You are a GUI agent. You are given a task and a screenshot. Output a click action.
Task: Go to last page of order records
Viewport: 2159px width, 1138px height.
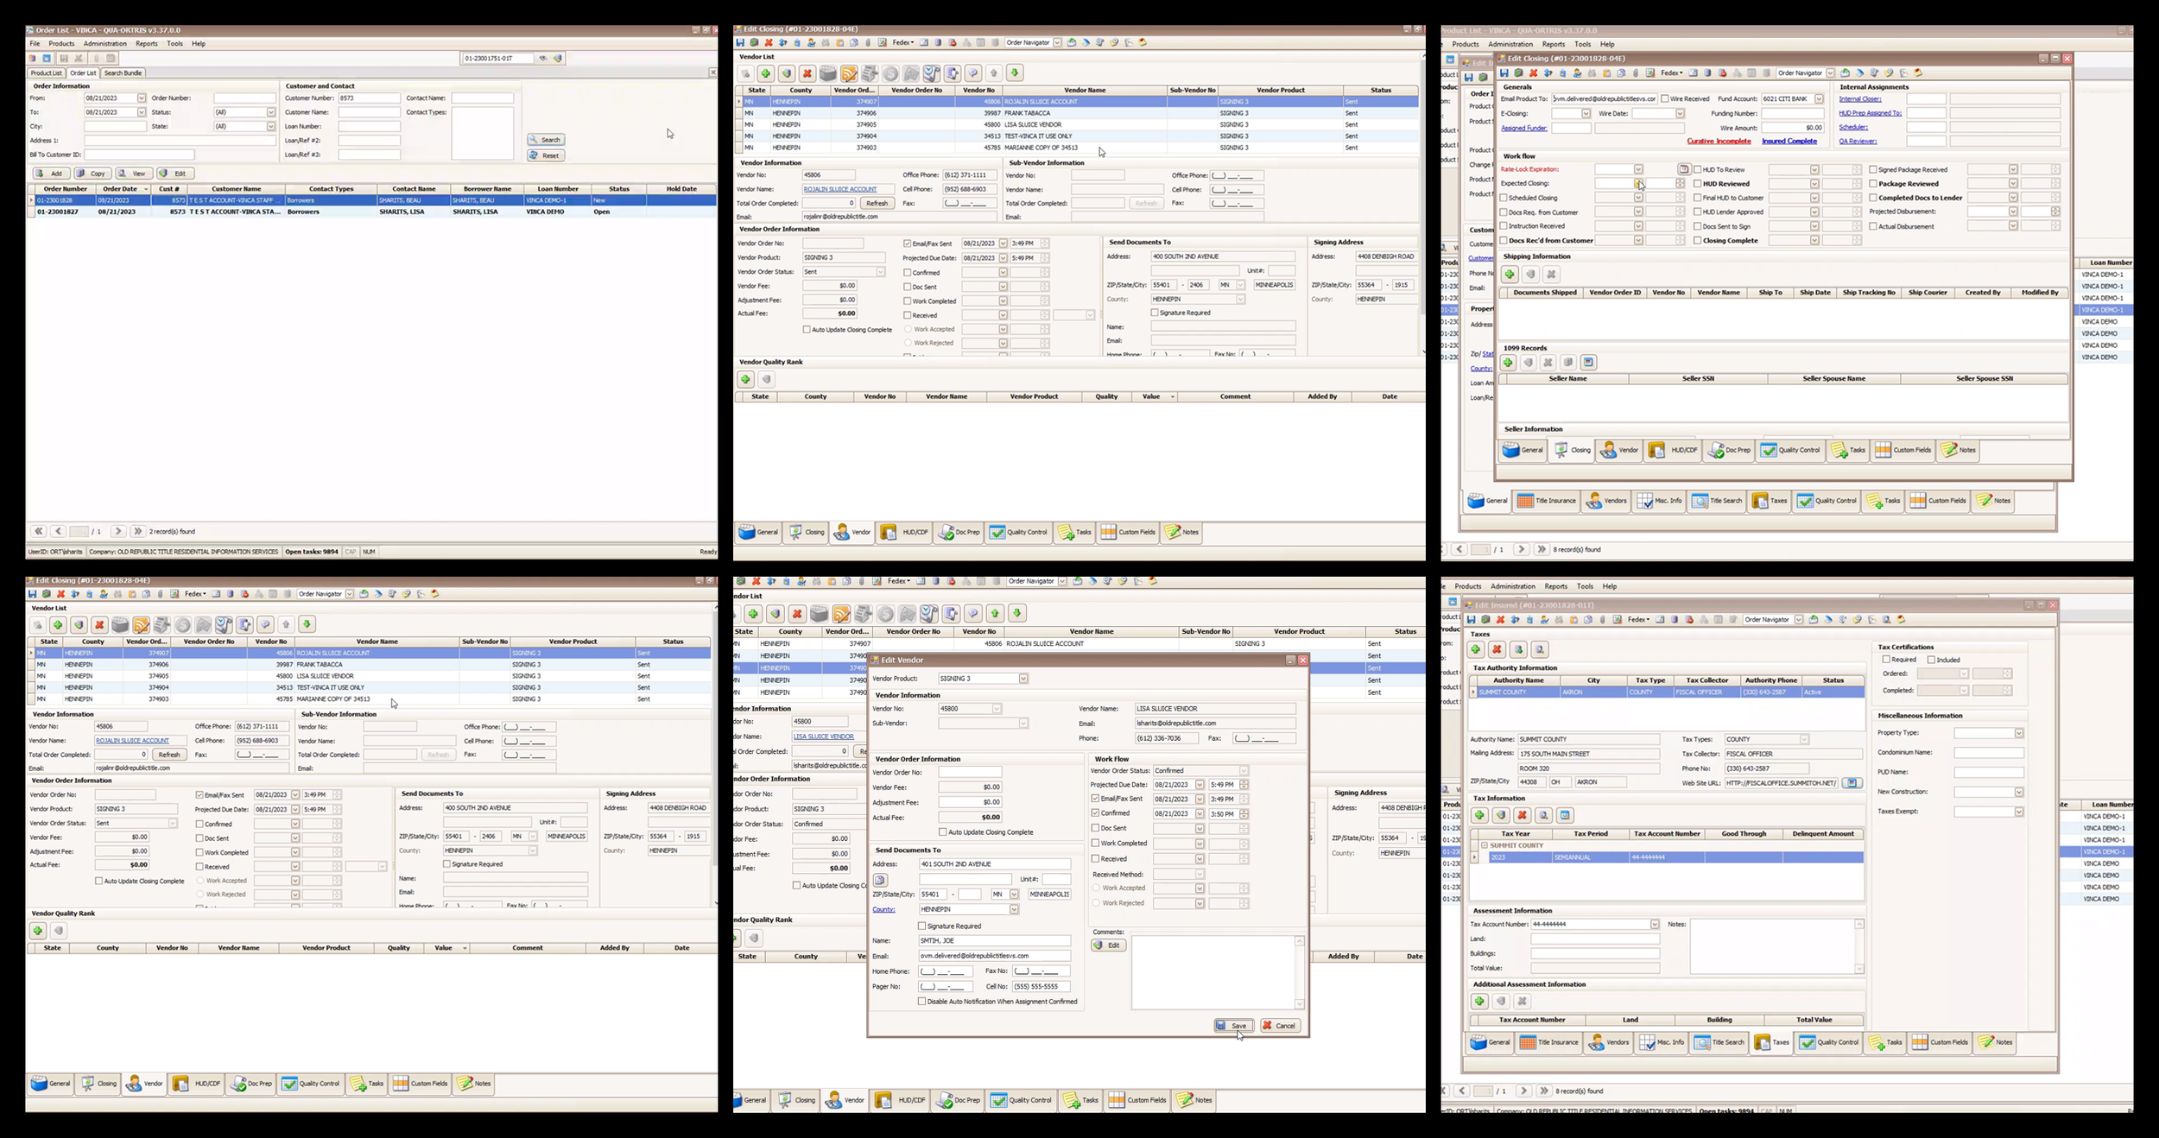pyautogui.click(x=137, y=532)
